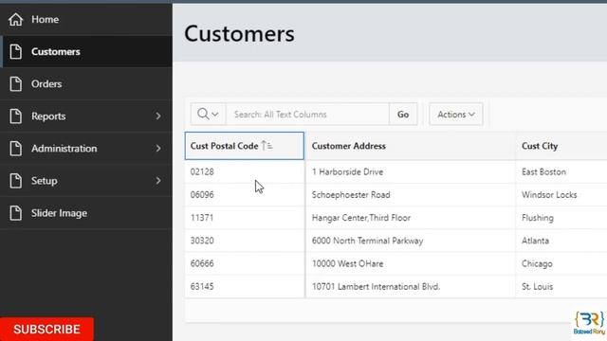Click city Flushing

[538, 218]
